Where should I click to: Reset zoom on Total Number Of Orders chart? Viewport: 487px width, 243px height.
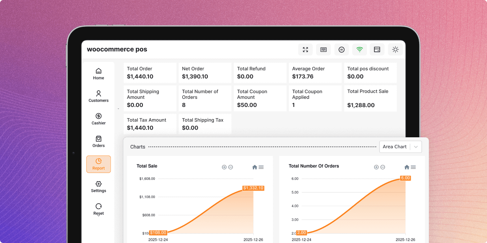pyautogui.click(x=407, y=167)
